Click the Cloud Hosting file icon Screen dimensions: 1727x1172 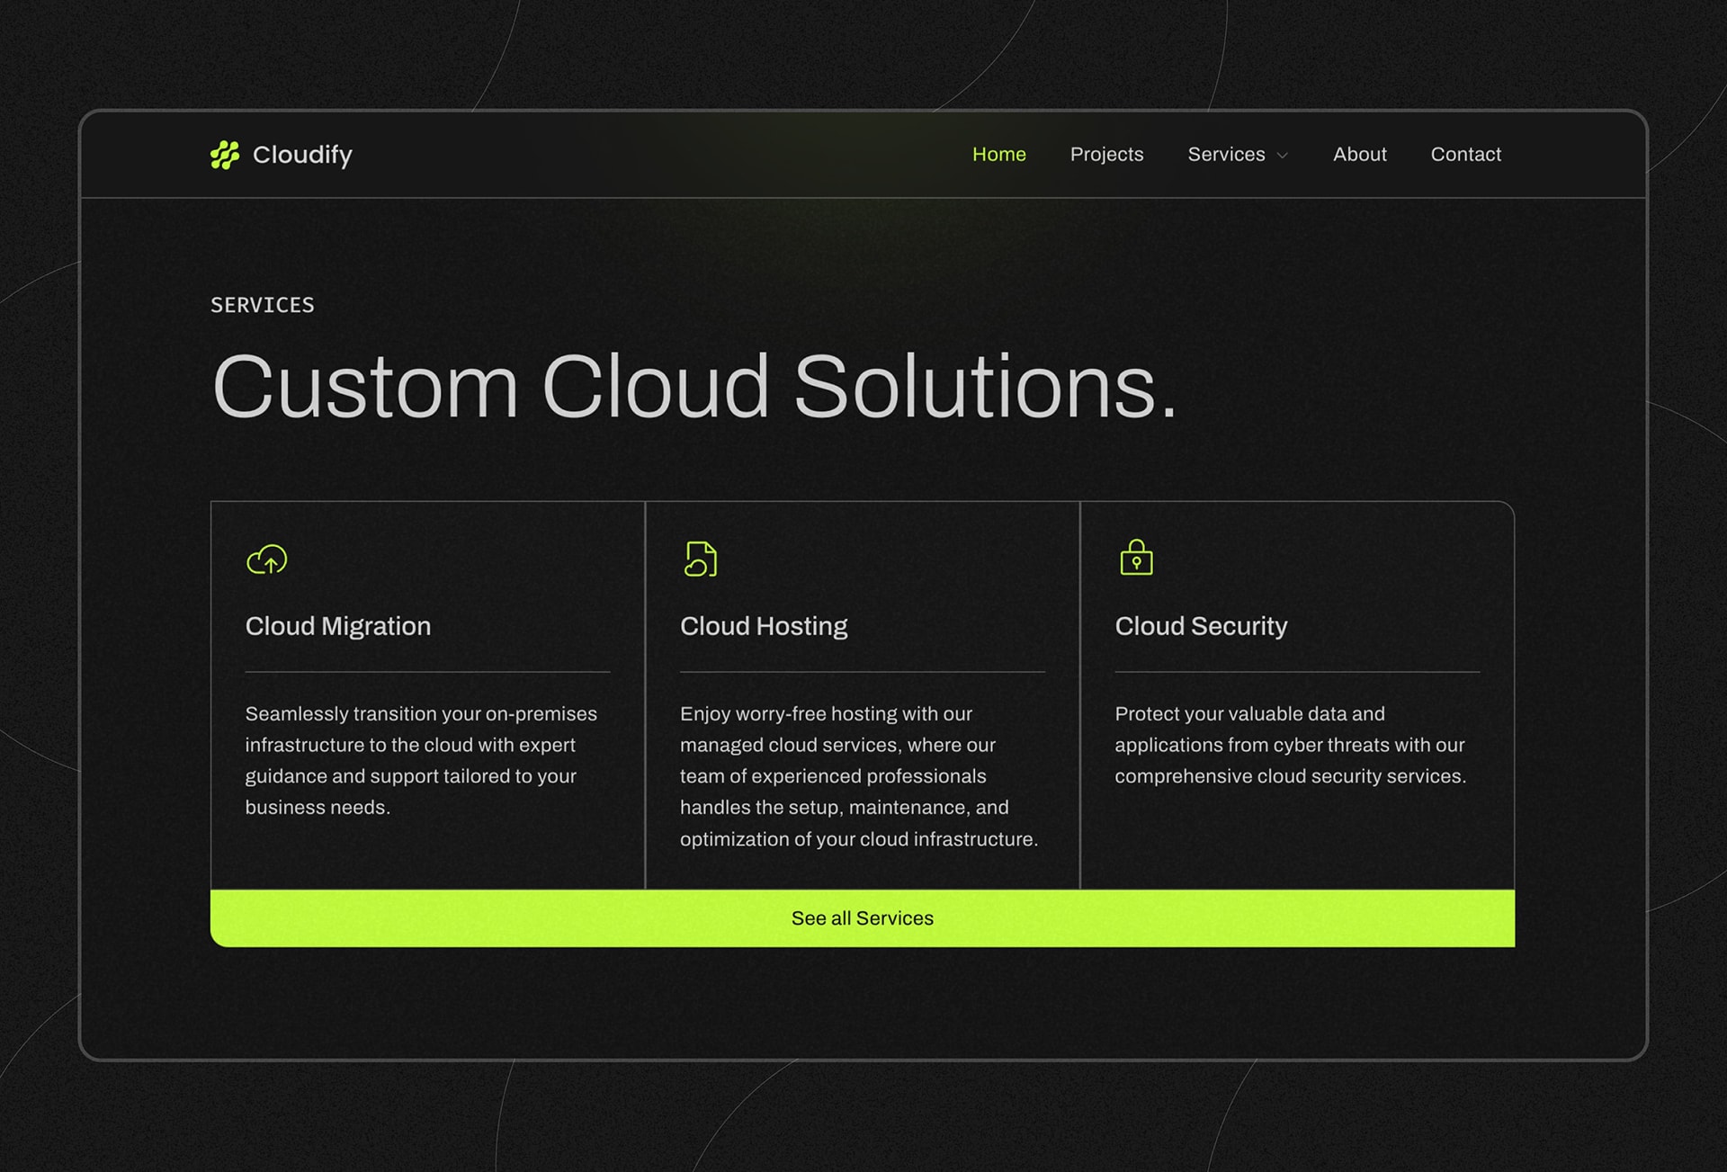click(701, 559)
